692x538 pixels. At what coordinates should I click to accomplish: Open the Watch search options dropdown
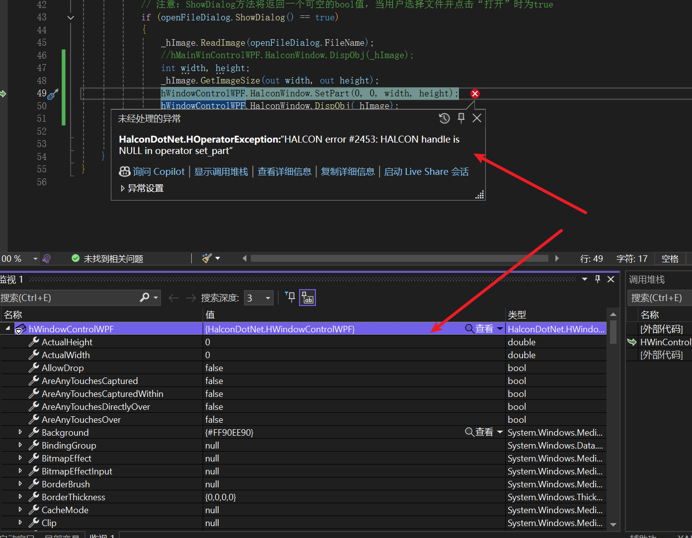tap(156, 298)
